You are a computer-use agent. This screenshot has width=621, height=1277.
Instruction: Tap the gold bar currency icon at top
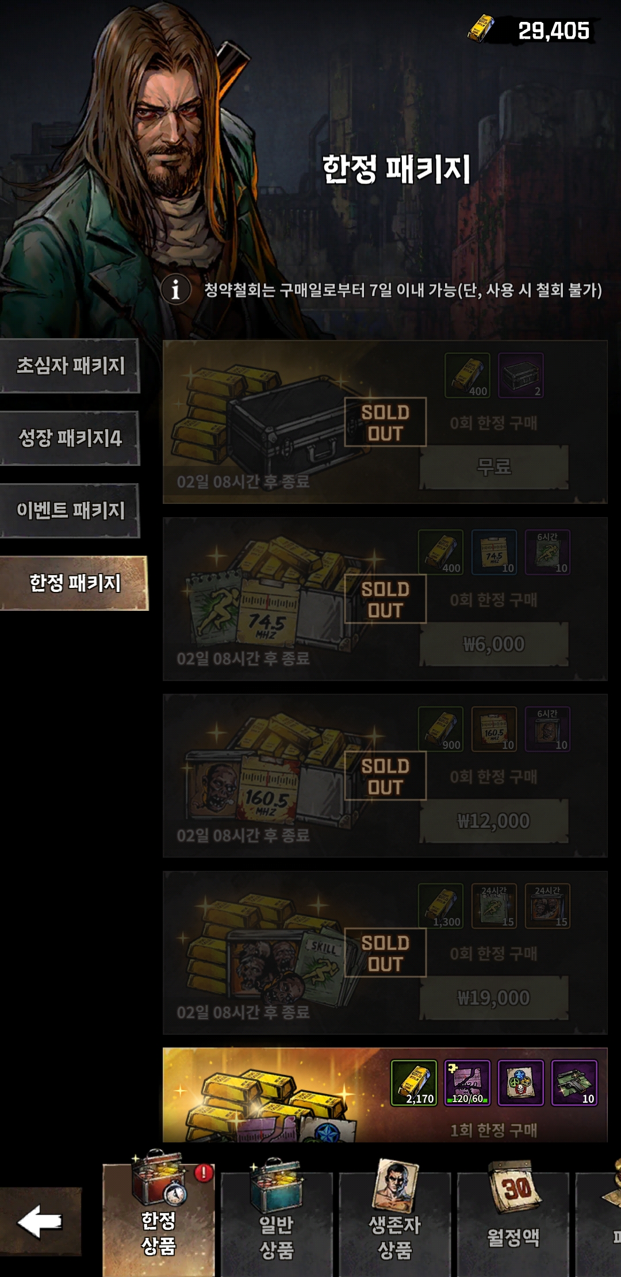481,29
